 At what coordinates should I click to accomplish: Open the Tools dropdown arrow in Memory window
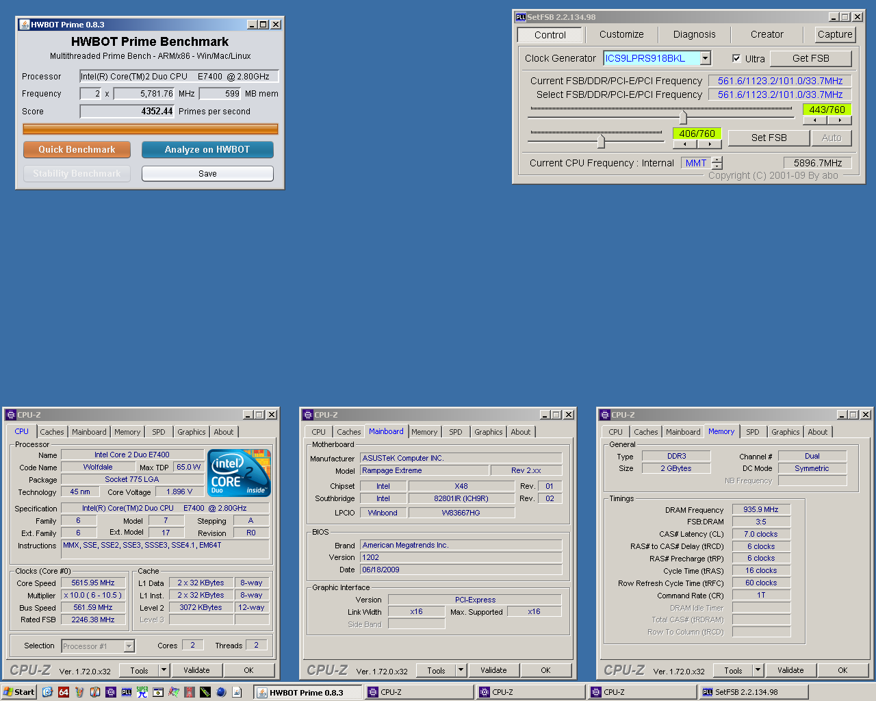[x=758, y=670]
